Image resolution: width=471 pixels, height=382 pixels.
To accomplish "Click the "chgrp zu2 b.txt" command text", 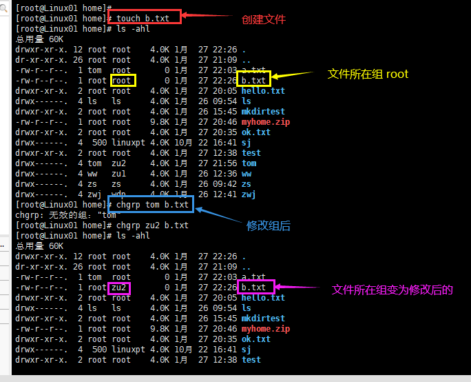I will [152, 225].
